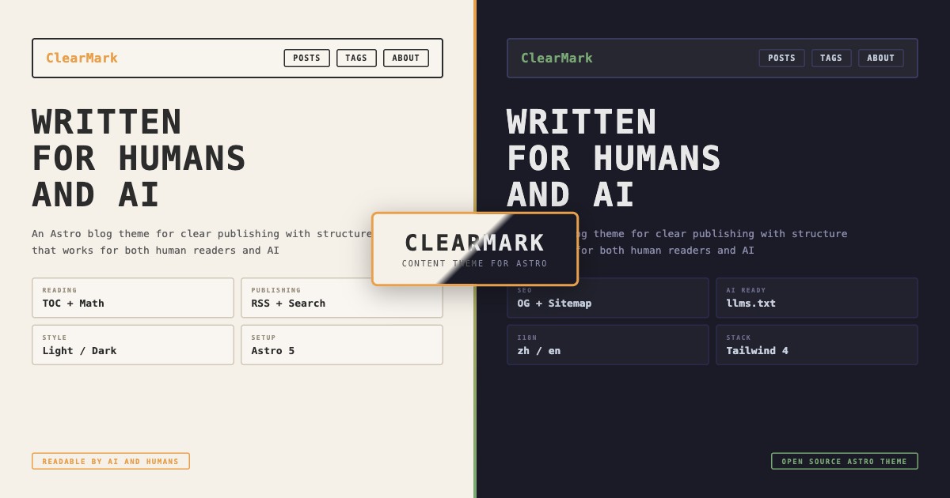Viewport: 950px width, 498px height.
Task: Select the STACK Tailwind 4 card
Action: [817, 345]
